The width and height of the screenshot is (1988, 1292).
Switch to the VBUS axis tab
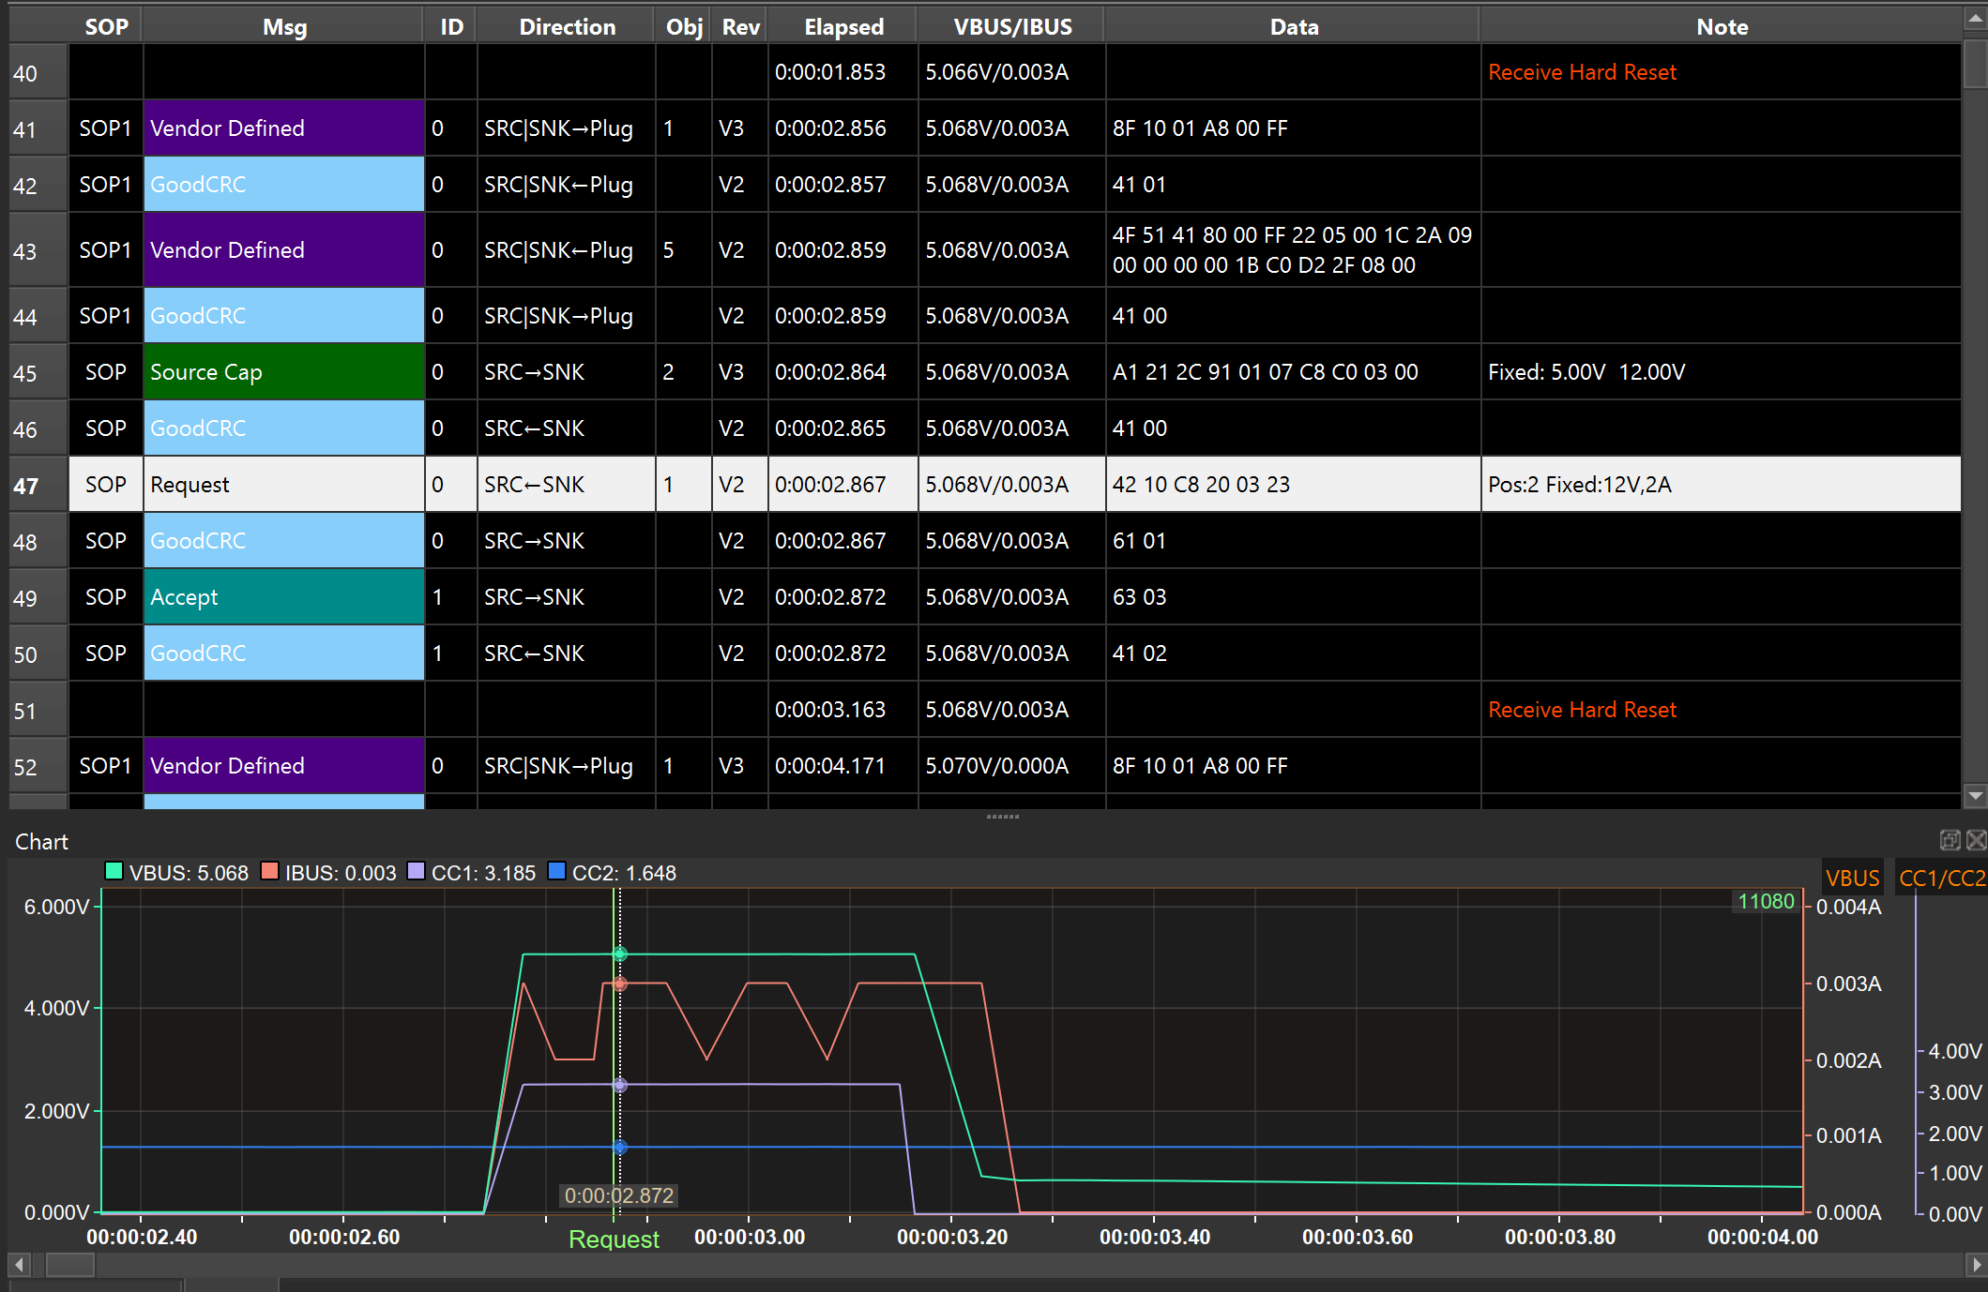(x=1853, y=878)
